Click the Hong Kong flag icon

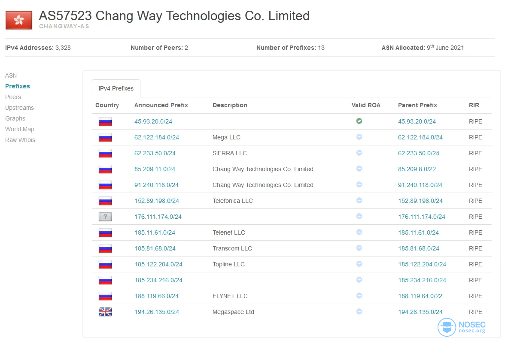pos(19,20)
